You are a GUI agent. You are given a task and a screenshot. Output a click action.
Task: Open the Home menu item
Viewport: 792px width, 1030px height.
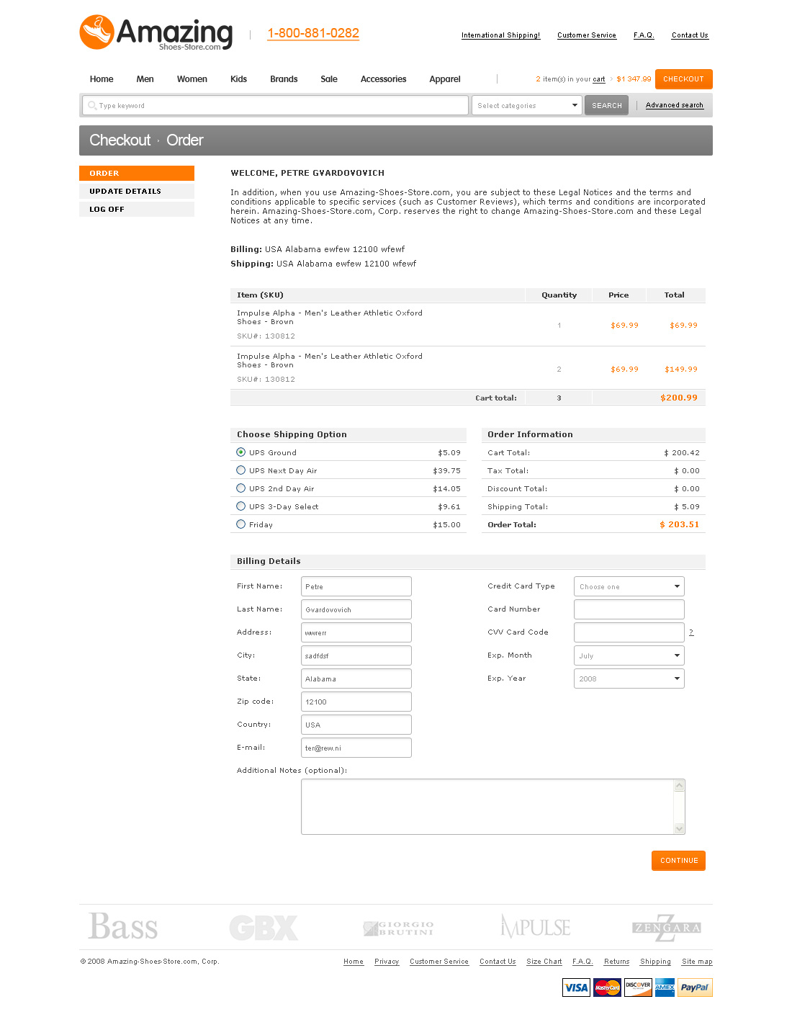(x=102, y=79)
